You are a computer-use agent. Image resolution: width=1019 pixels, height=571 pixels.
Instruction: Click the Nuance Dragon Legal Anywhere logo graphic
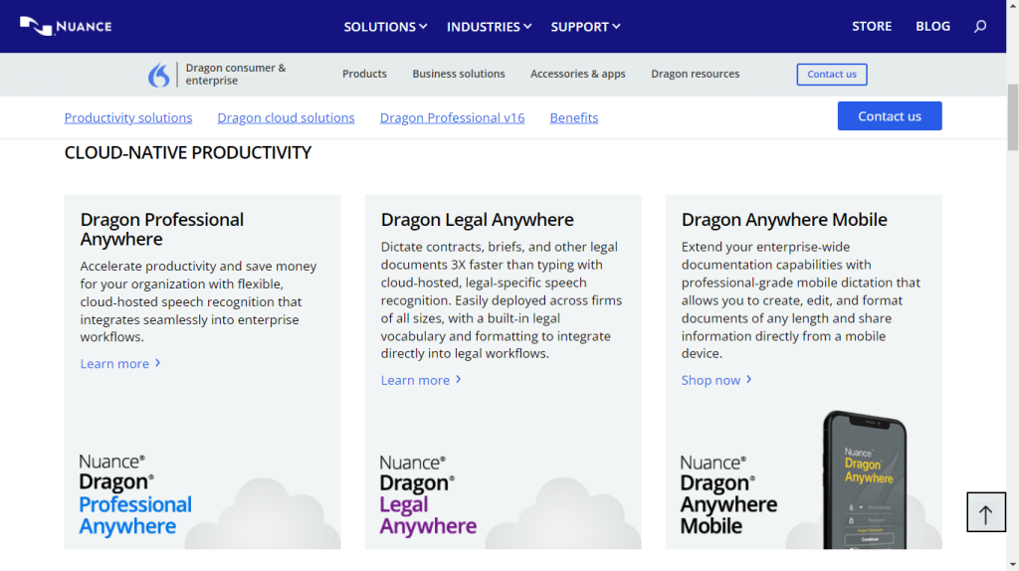coord(428,495)
